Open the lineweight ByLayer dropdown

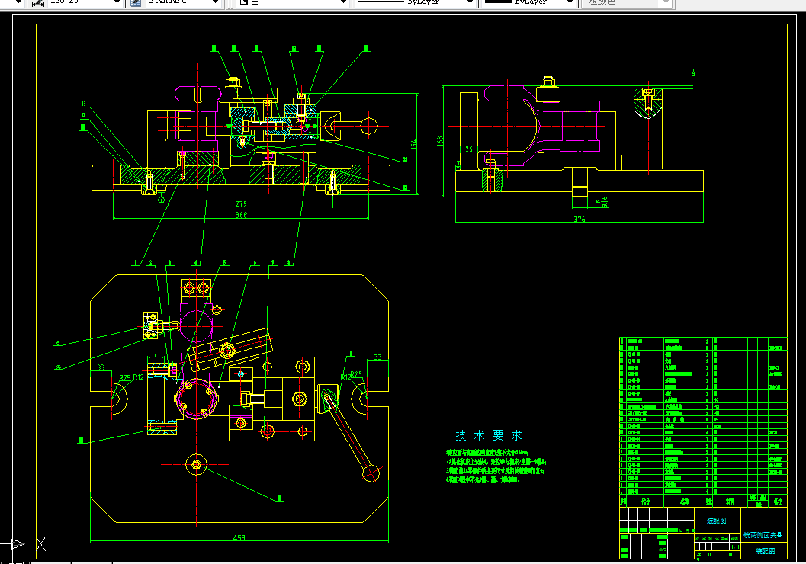tap(529, 2)
